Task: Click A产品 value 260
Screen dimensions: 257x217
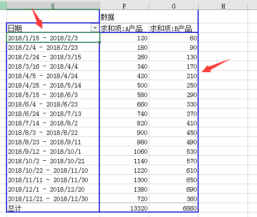Action: tap(124, 56)
